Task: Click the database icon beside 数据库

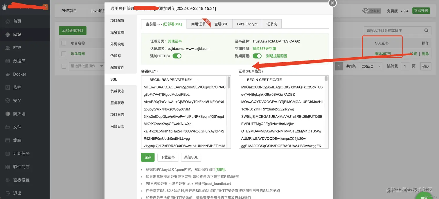Action: point(8,61)
